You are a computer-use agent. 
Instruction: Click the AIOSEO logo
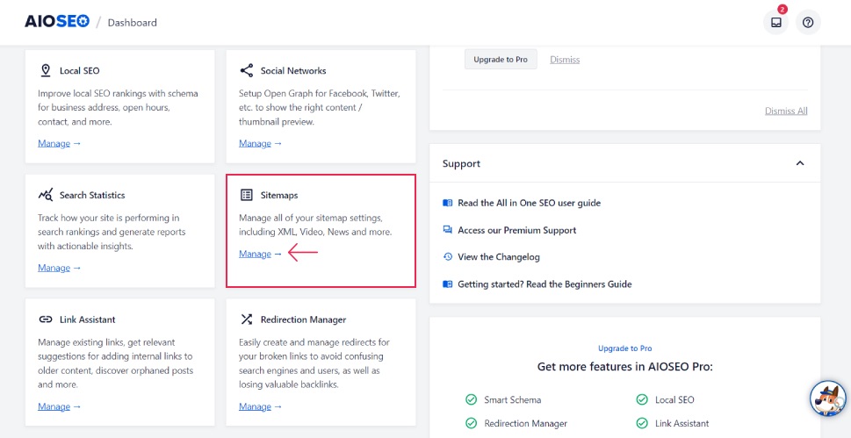tap(57, 22)
